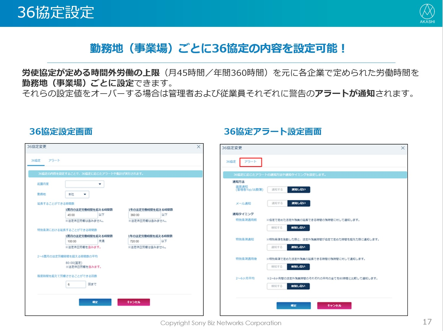Click the AKASHI logo in the header

(427, 13)
